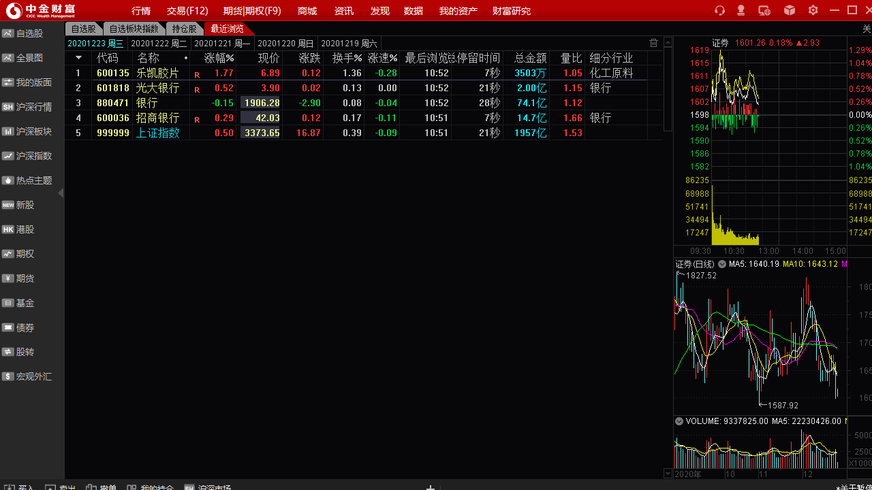Click the delete browsing history trash icon

pos(653,42)
